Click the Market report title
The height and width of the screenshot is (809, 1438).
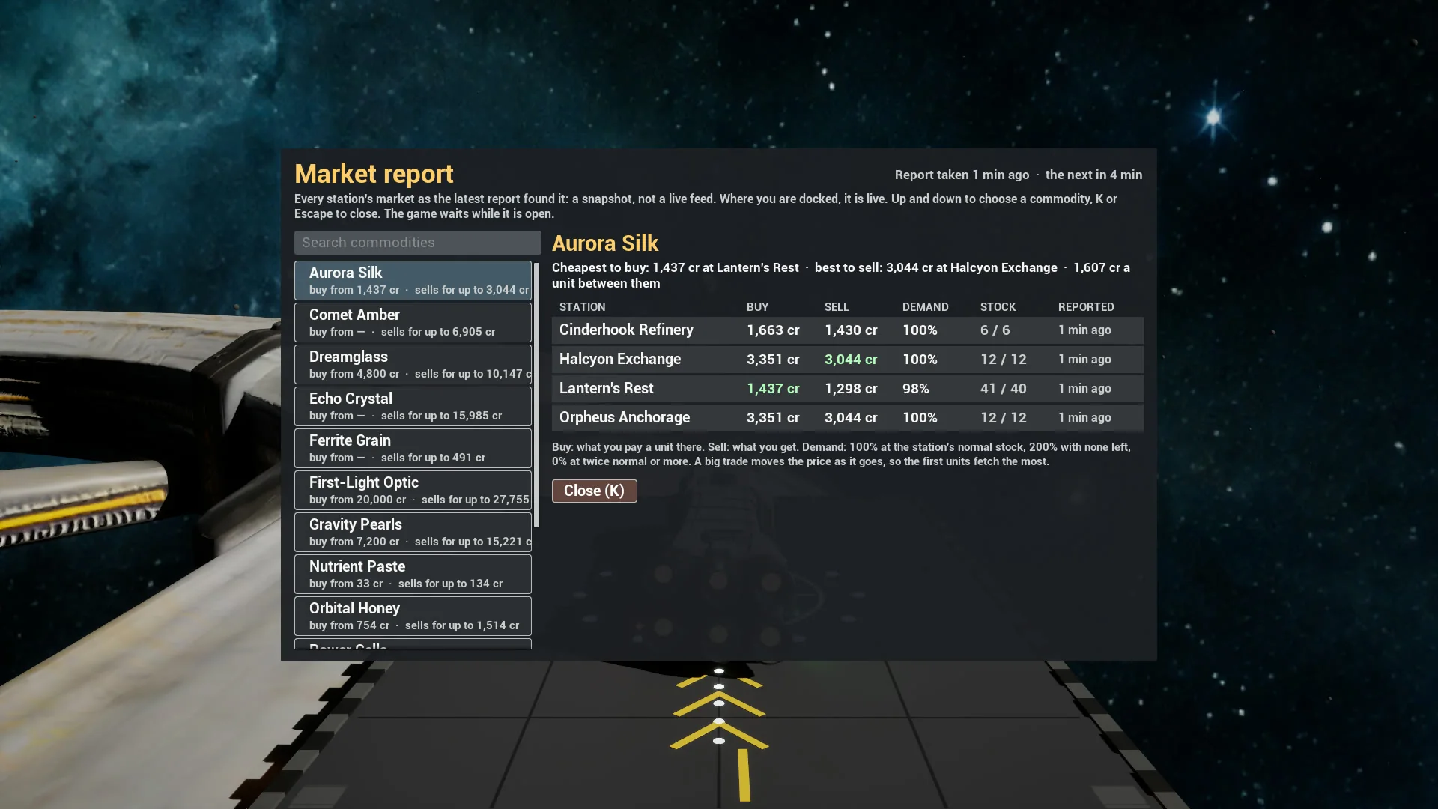click(374, 174)
